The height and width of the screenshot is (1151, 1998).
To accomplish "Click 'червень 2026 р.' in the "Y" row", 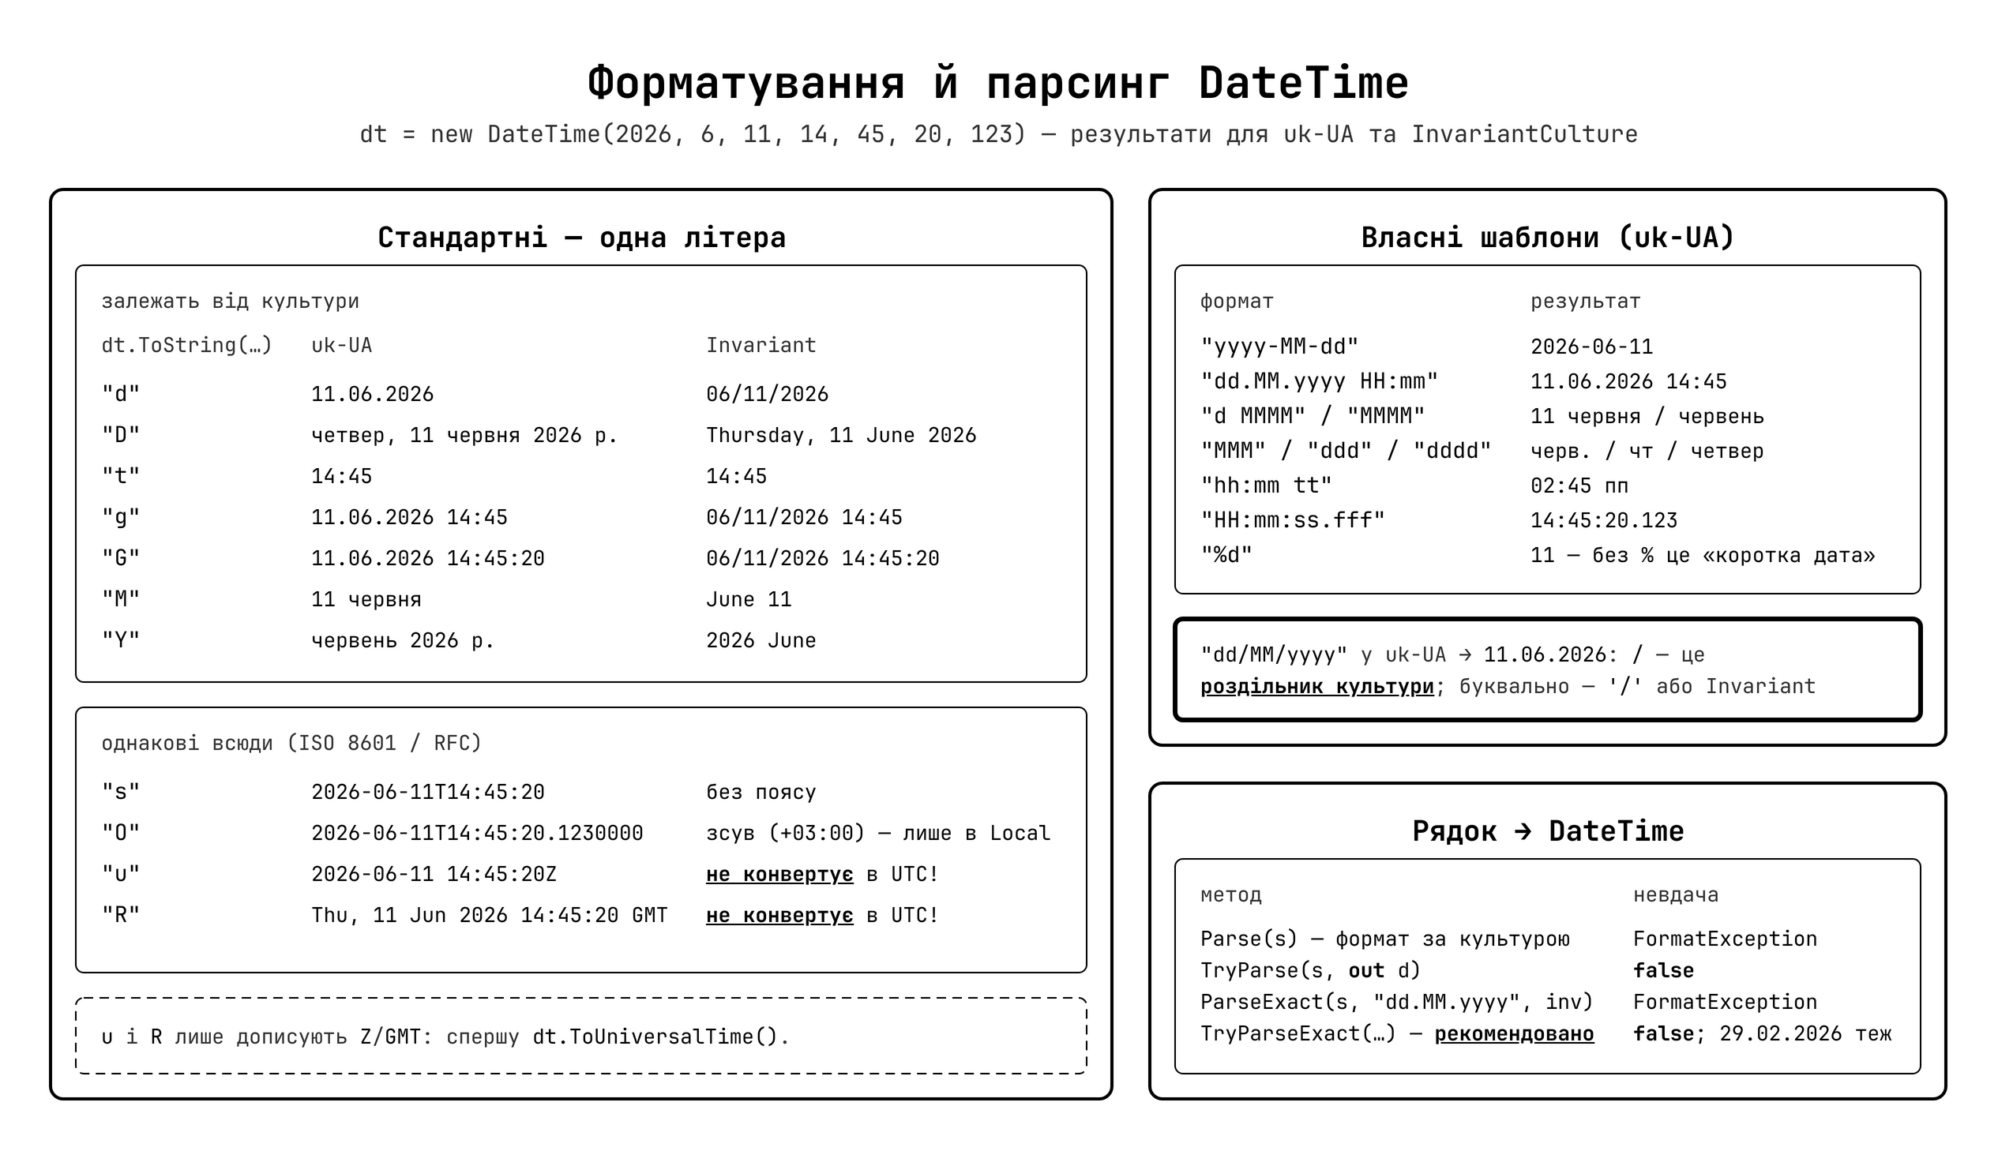I will [403, 640].
